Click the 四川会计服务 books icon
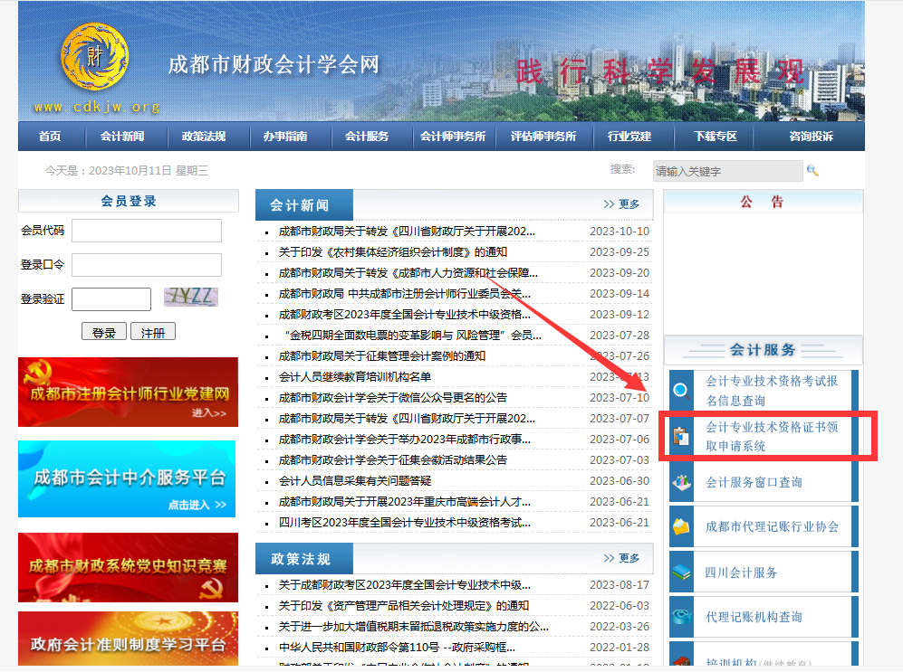Image resolution: width=903 pixels, height=672 pixels. click(681, 573)
